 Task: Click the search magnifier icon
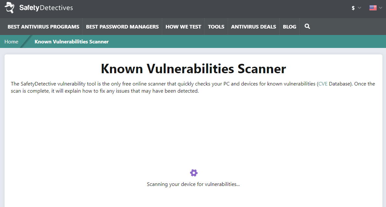tap(307, 27)
